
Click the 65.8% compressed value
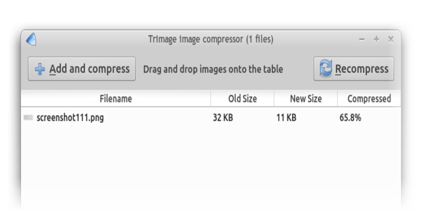click(350, 118)
